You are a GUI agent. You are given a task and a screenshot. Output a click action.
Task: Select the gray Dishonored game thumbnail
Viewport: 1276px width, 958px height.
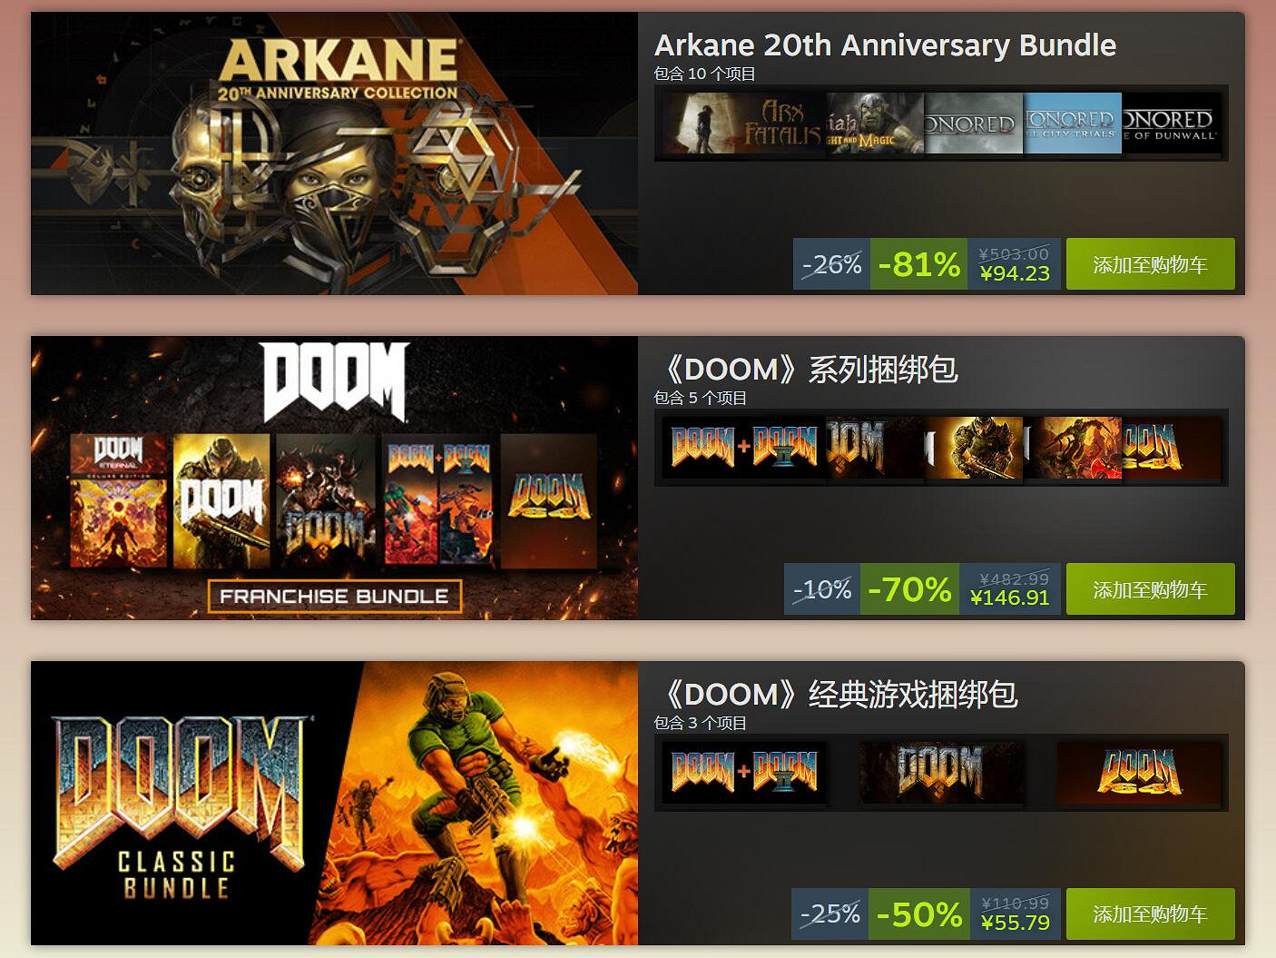click(x=974, y=123)
